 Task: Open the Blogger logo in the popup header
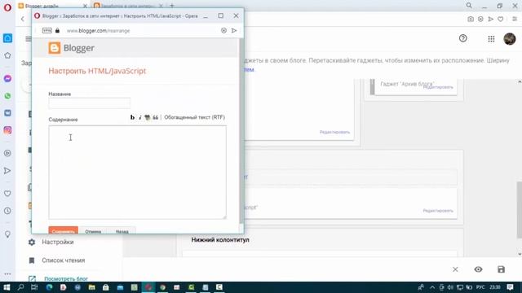[71, 48]
